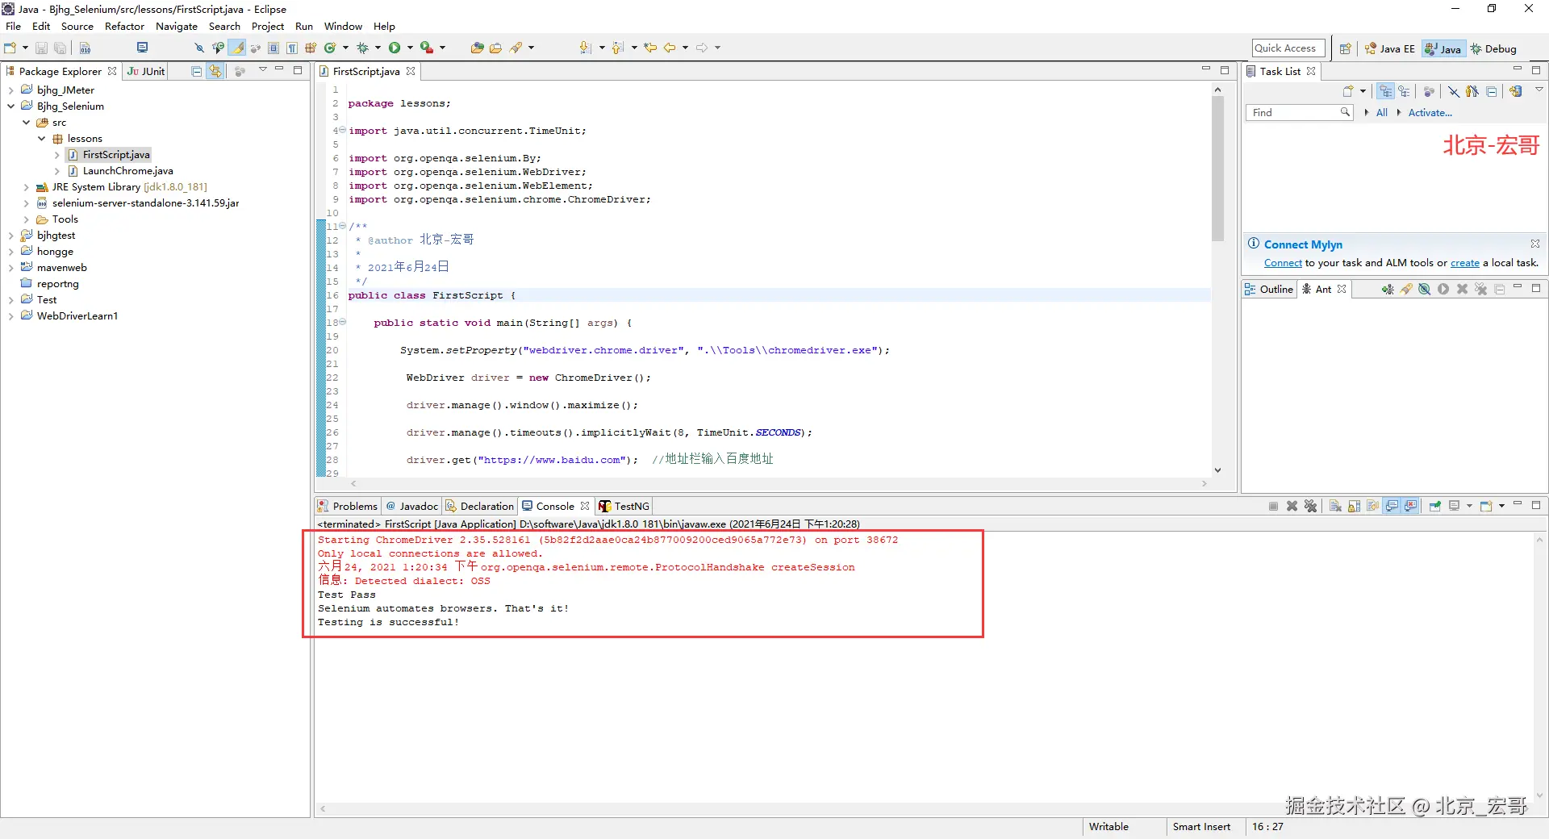
Task: Run the program with the green Run button
Action: point(395,48)
